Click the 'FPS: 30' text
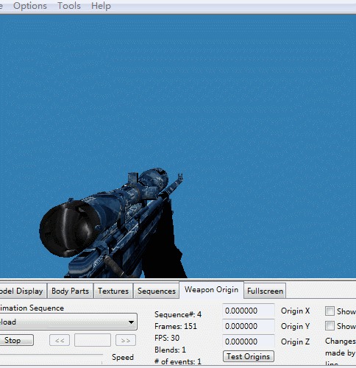356x368 pixels. point(167,338)
